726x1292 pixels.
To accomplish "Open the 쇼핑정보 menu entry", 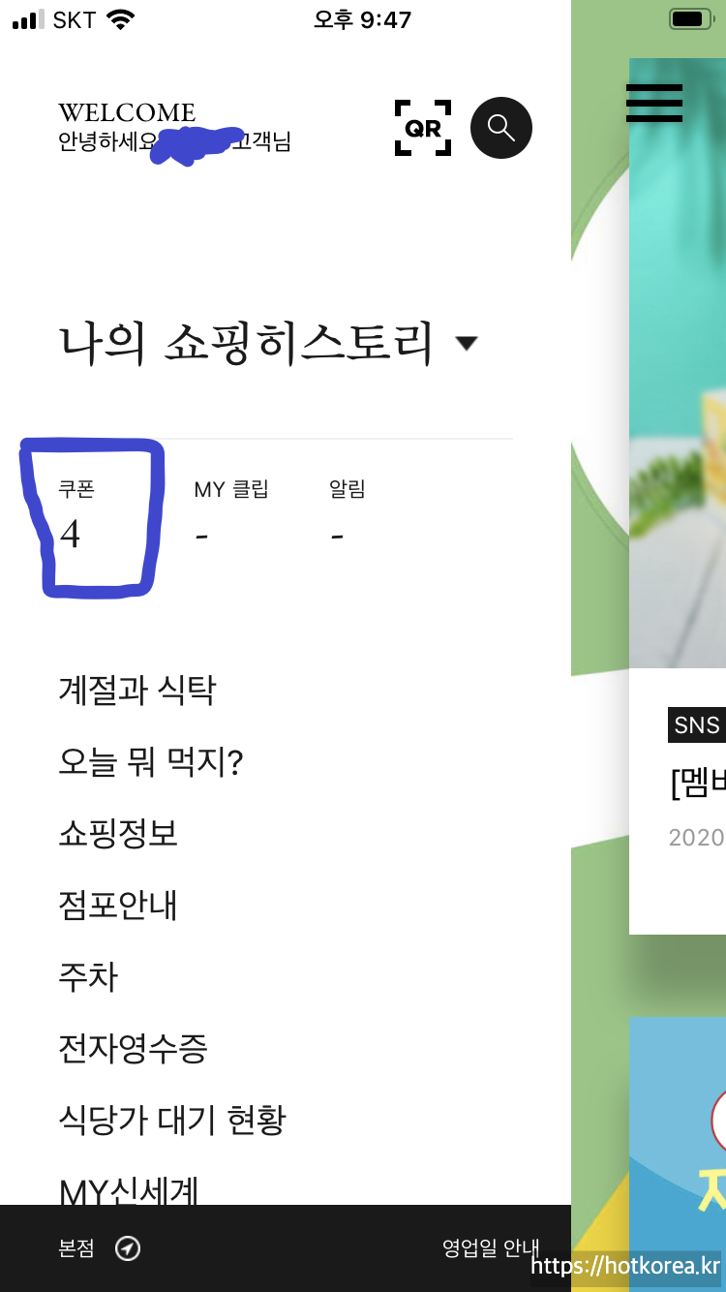I will pyautogui.click(x=118, y=834).
